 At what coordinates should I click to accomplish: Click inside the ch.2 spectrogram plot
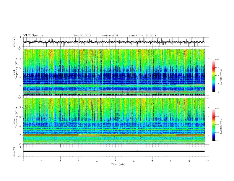click(x=114, y=121)
